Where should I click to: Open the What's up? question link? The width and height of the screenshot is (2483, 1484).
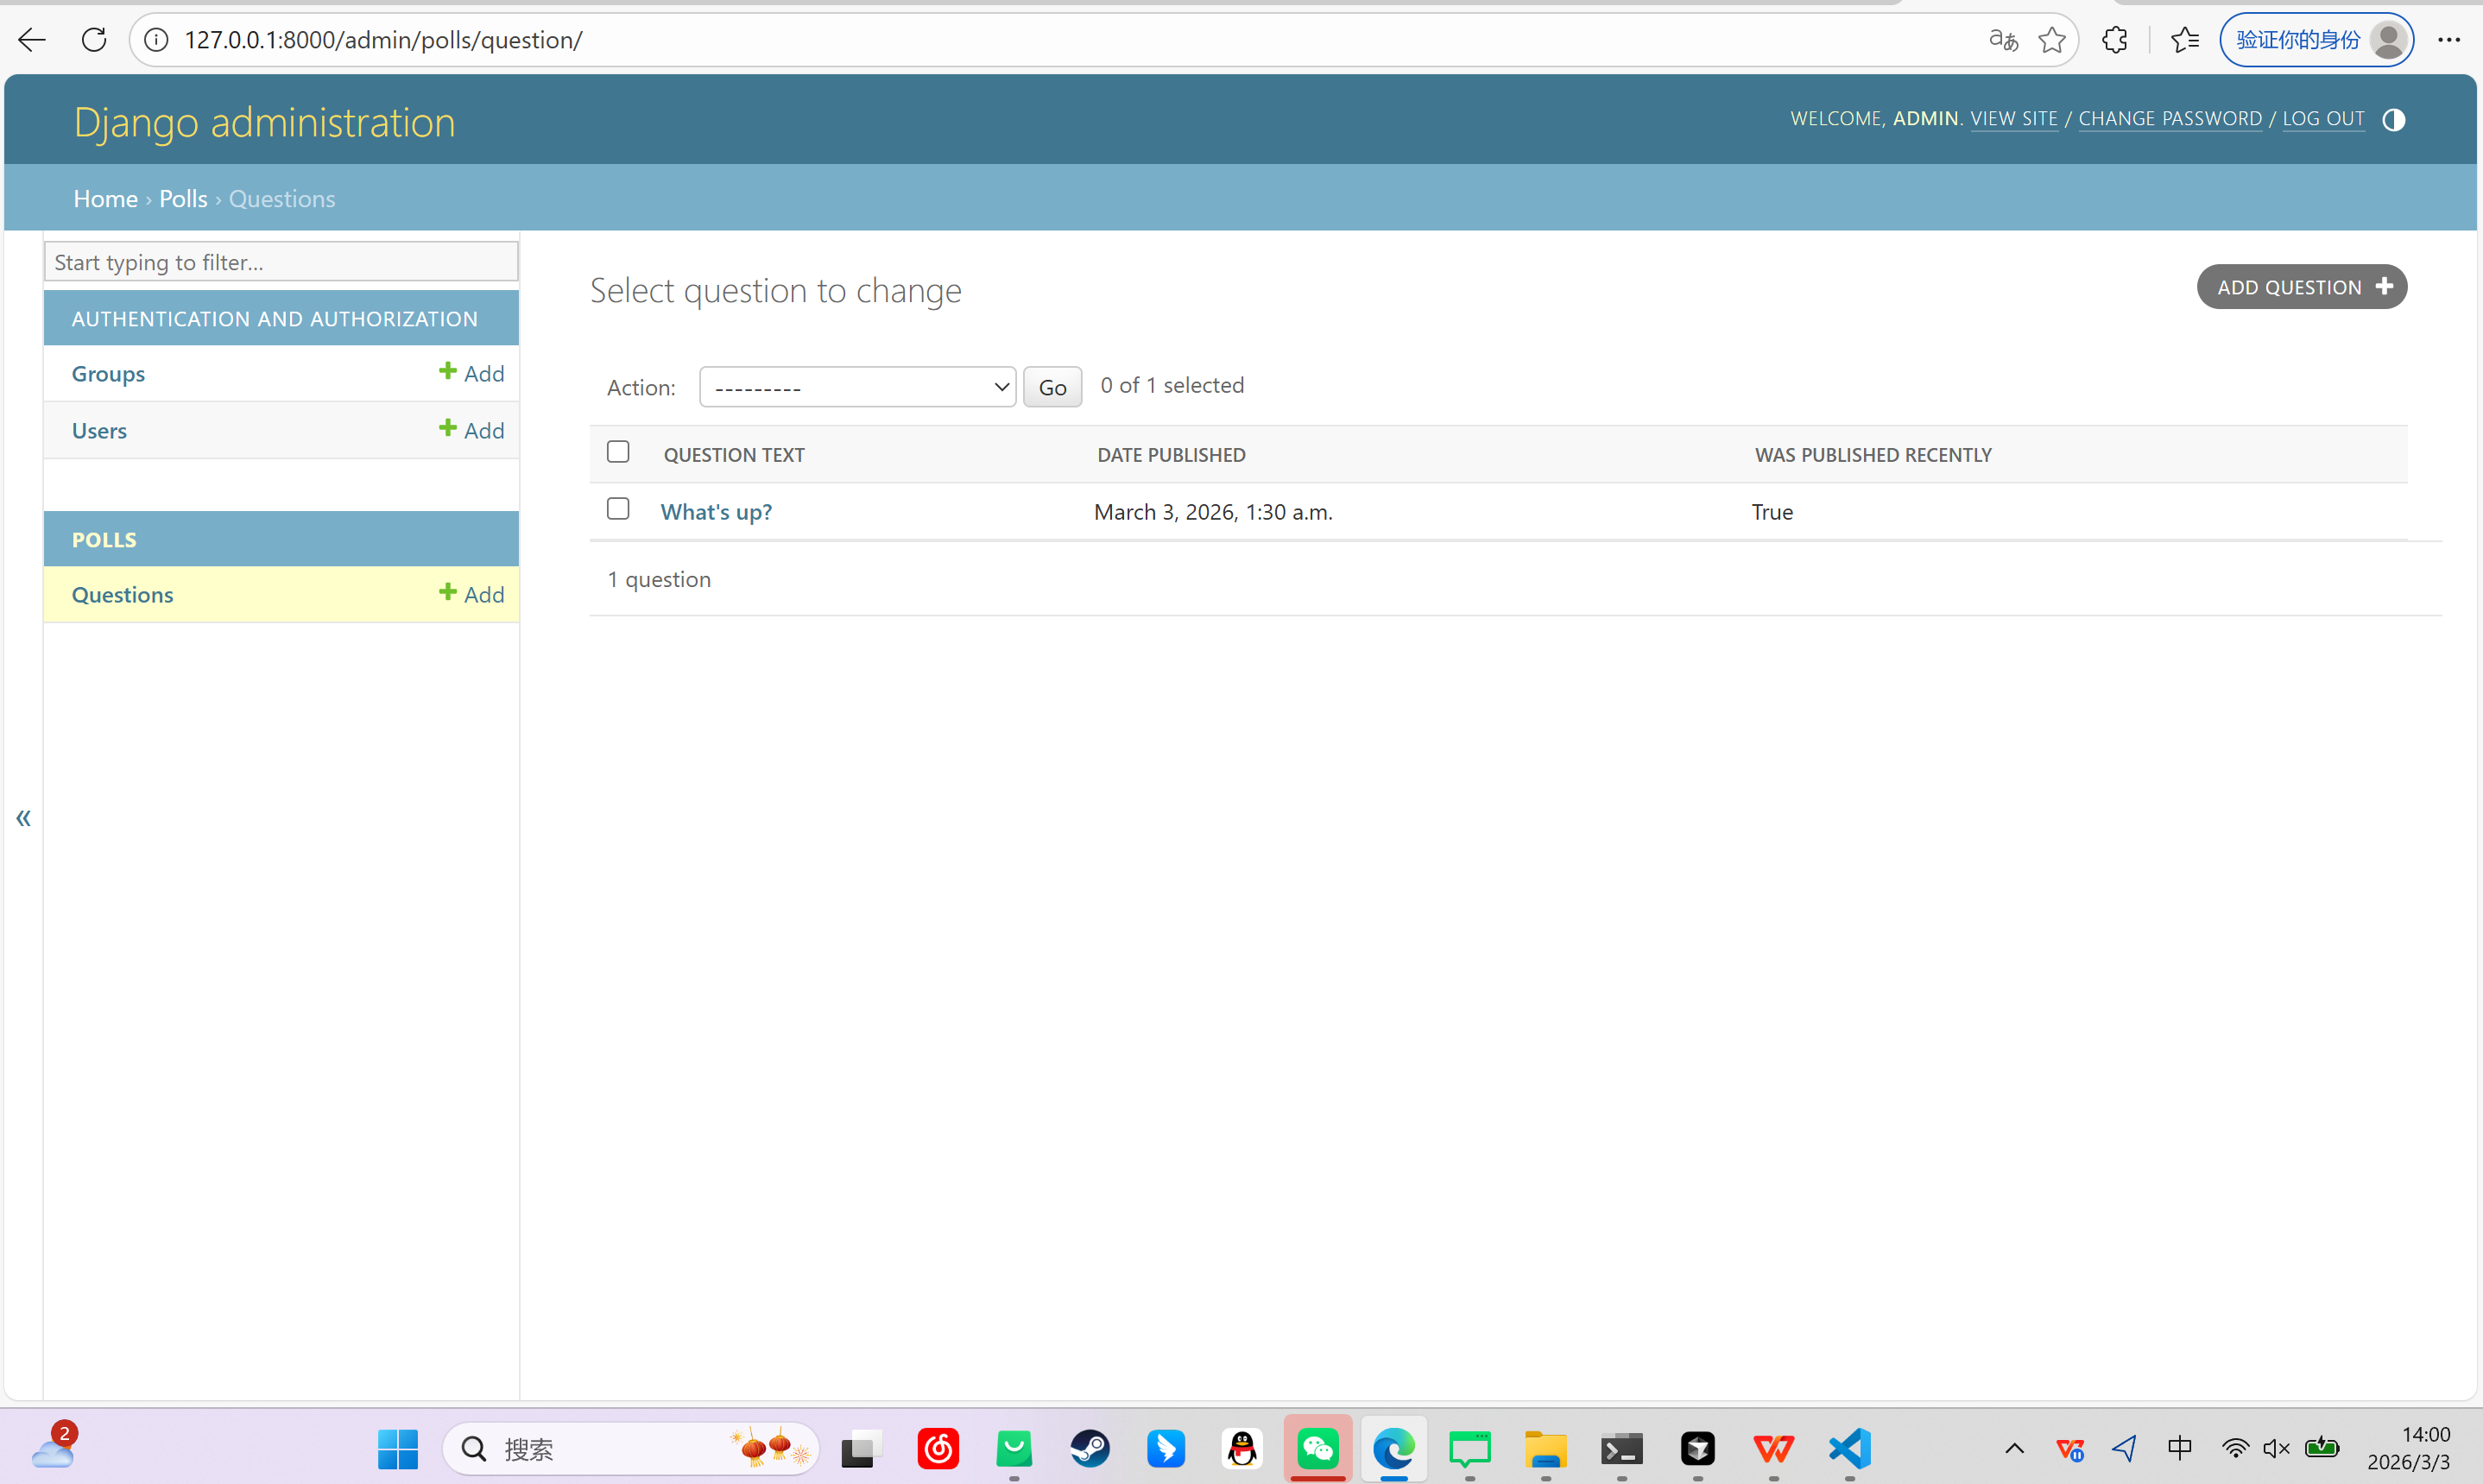point(716,512)
